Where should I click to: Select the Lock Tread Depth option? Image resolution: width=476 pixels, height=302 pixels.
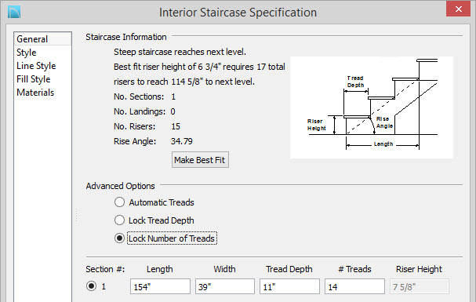coord(119,220)
